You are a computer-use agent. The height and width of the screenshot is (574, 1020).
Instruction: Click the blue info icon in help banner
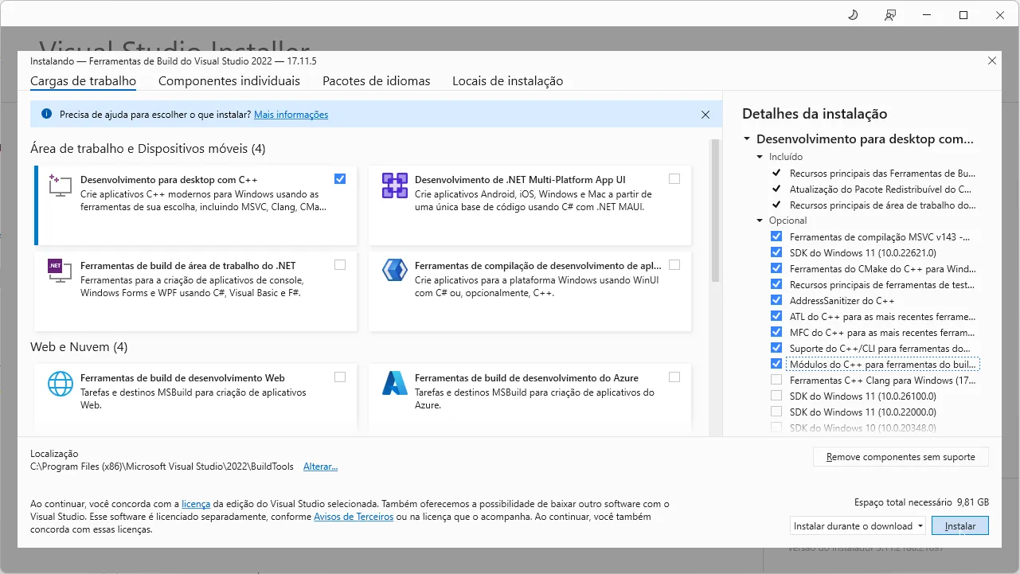click(x=46, y=114)
